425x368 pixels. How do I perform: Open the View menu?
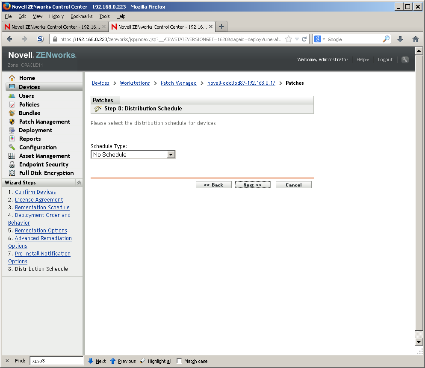(x=38, y=16)
